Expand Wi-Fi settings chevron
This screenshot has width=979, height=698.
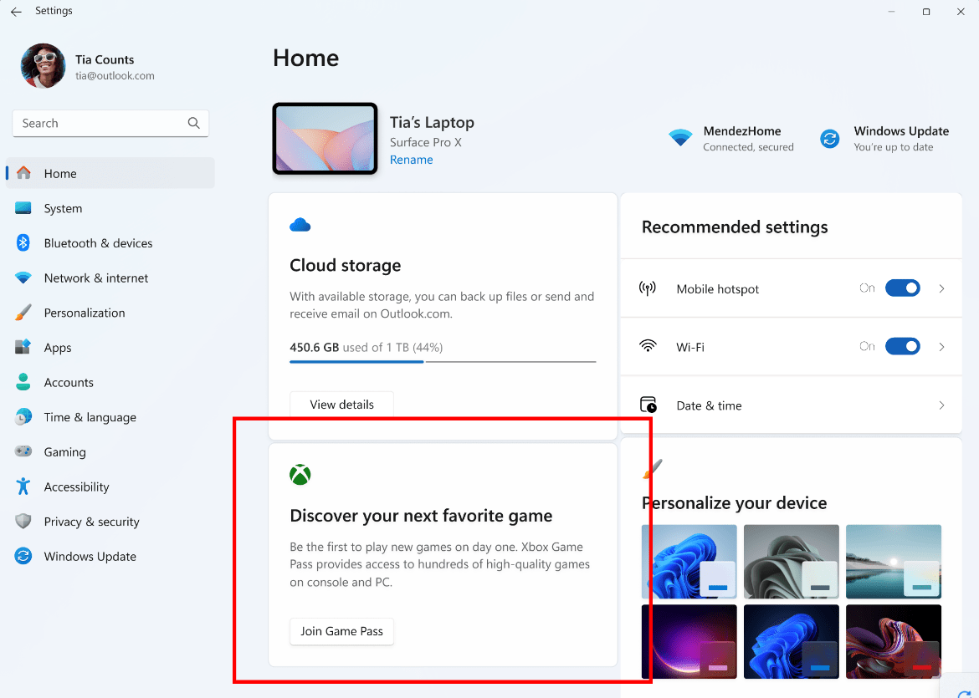pos(941,347)
